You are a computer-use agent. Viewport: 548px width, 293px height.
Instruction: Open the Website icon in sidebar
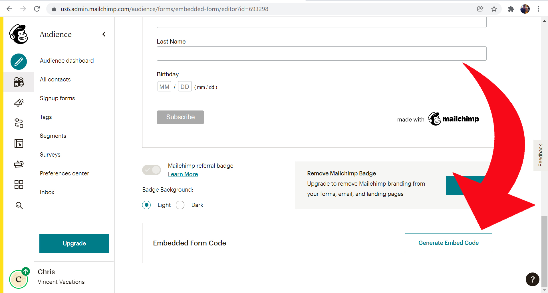pyautogui.click(x=19, y=144)
